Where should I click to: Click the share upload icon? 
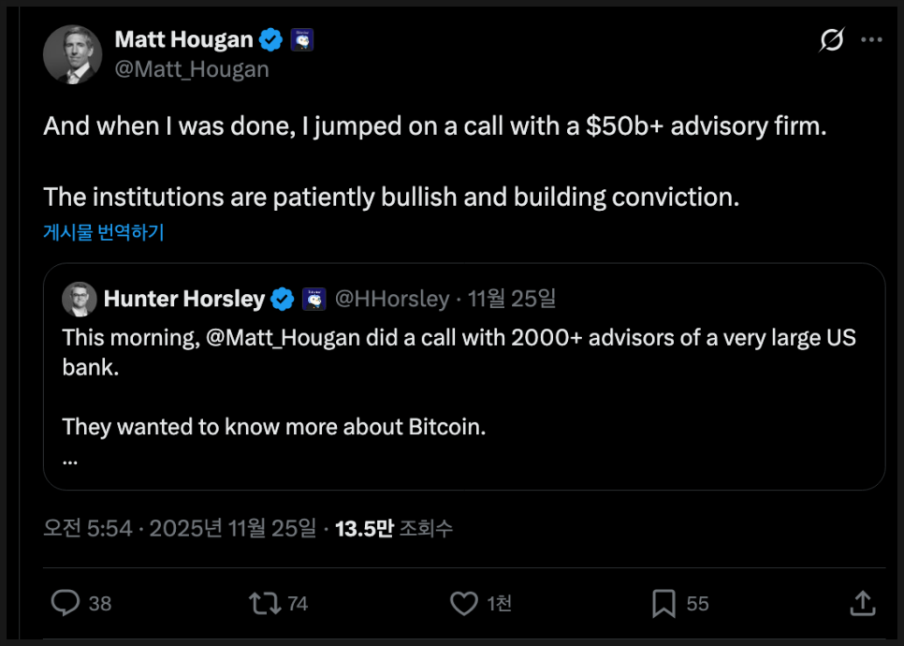pos(863,604)
